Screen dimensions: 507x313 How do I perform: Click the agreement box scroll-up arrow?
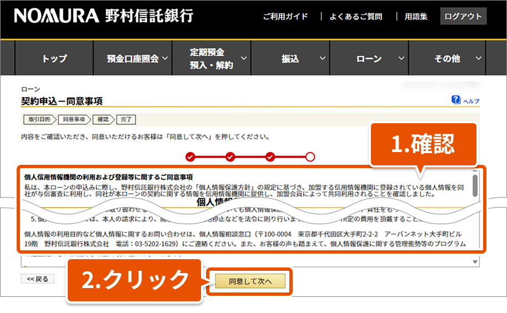click(475, 171)
